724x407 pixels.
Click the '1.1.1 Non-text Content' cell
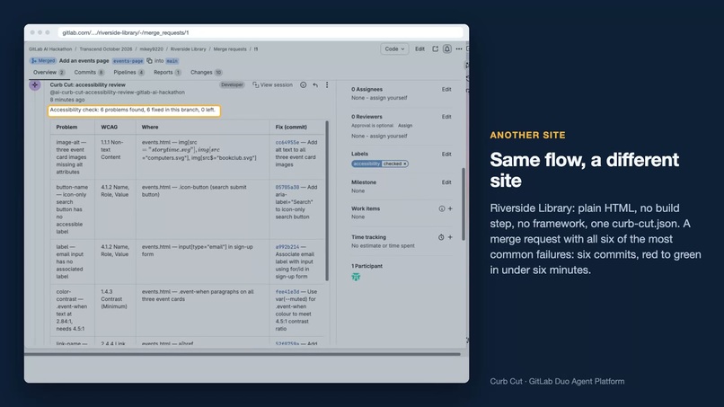point(116,157)
